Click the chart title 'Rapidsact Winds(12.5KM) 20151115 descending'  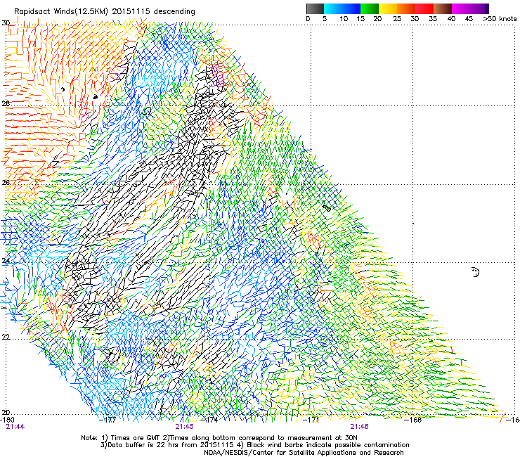pyautogui.click(x=105, y=12)
